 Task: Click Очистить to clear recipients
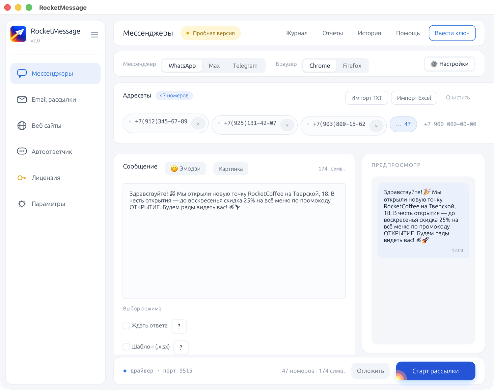(x=458, y=97)
